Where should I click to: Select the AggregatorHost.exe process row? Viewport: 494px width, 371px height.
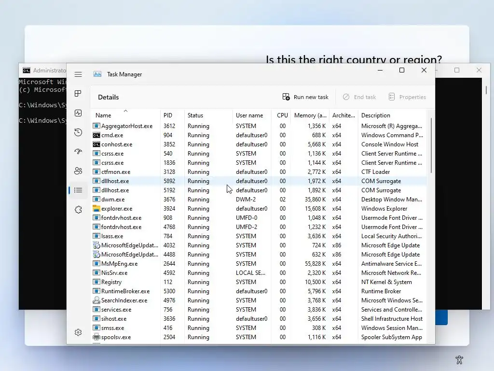(x=259, y=126)
